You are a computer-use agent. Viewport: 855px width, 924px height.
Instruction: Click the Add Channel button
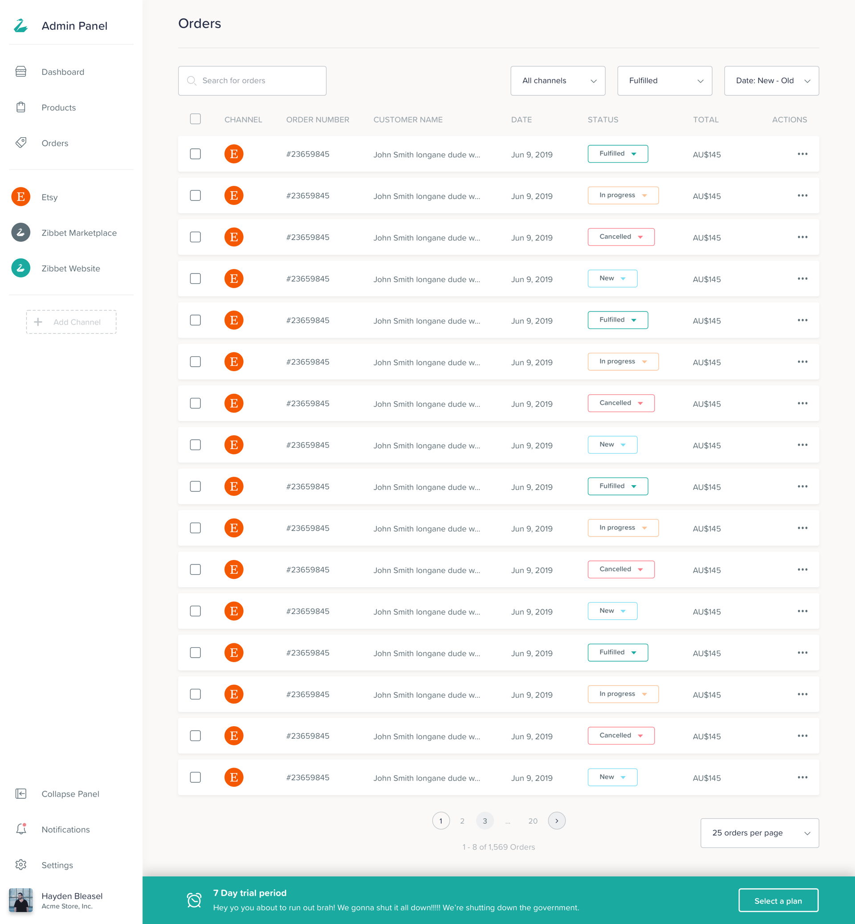[x=71, y=322]
